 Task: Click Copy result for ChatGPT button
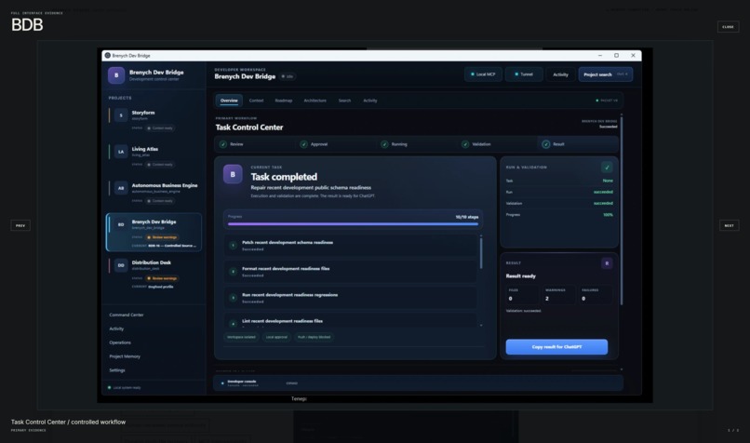tap(556, 347)
